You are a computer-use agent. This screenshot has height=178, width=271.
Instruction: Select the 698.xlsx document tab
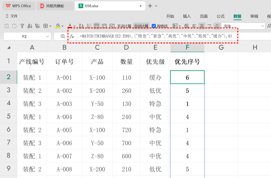pos(110,6)
